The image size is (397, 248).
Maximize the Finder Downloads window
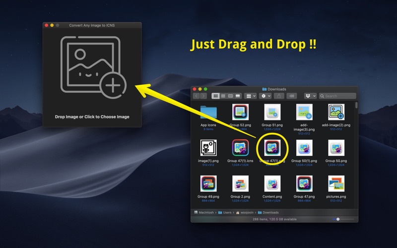pyautogui.click(x=205, y=89)
